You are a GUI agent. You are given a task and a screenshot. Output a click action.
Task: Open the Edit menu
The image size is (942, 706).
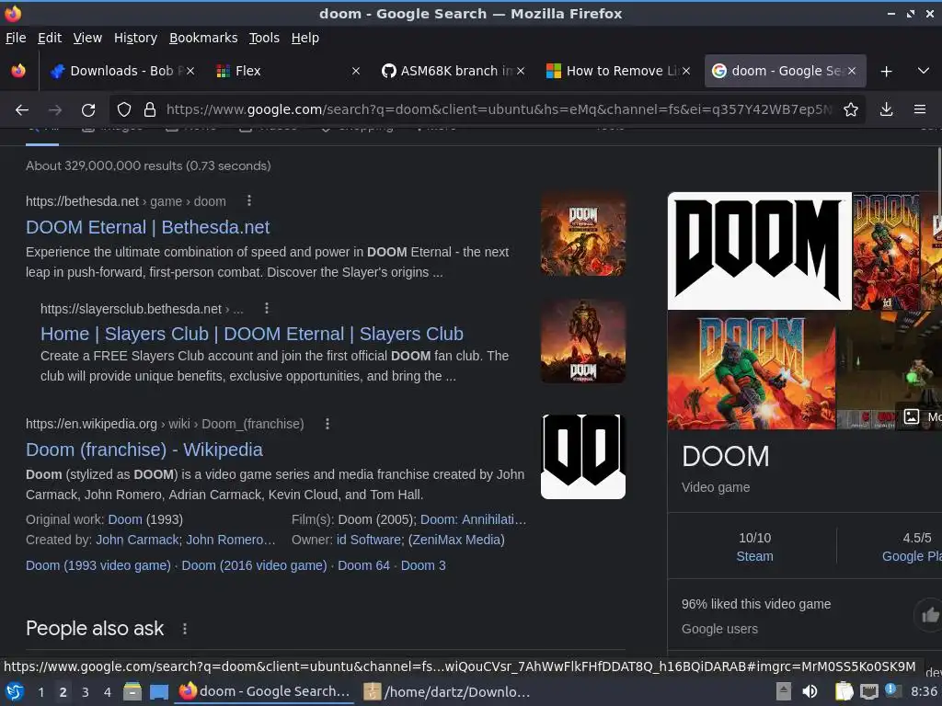(50, 38)
